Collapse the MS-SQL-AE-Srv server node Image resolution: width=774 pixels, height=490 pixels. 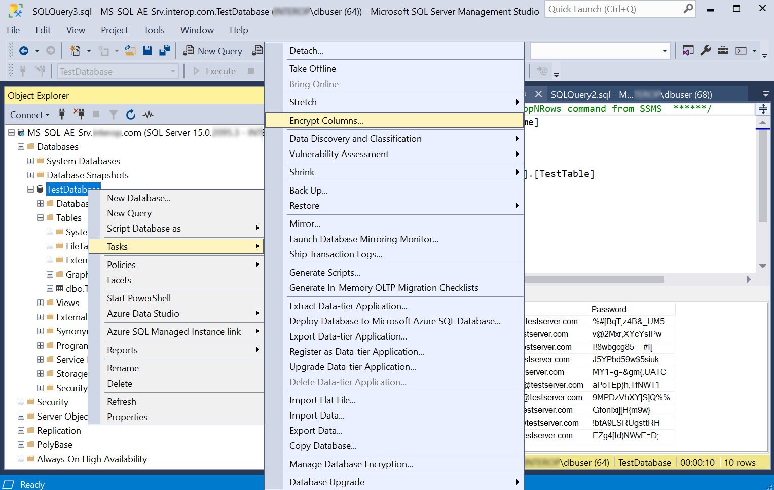[11, 133]
